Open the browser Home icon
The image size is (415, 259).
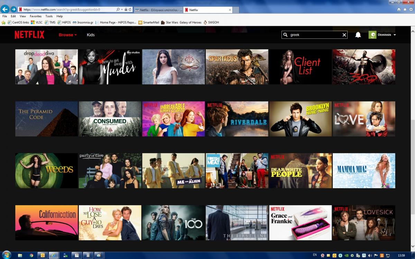(399, 10)
